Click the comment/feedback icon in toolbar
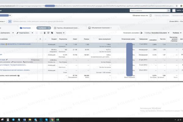This screenshot has height=122, width=183. [48, 33]
